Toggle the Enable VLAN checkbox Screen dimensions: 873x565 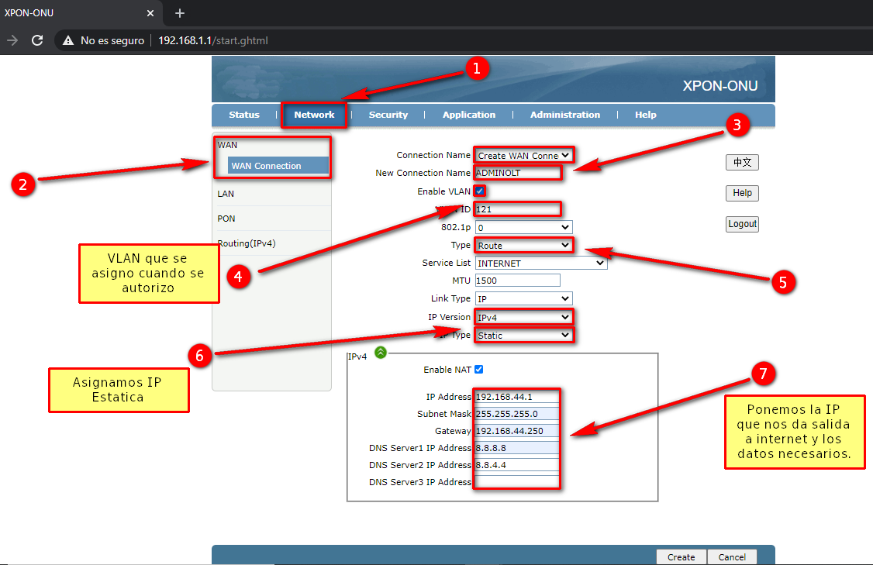[481, 191]
